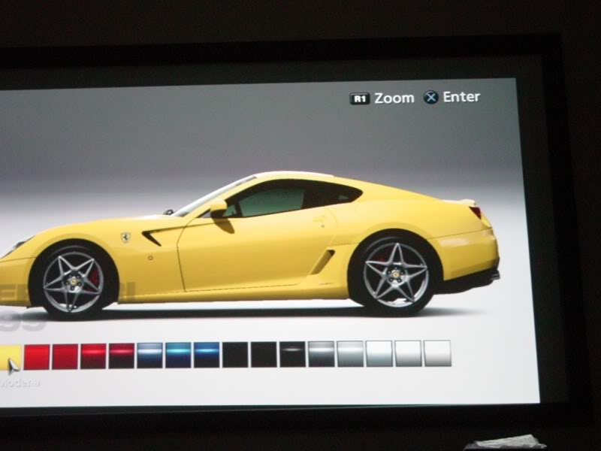Click the Ferrari shield badge on the fender

125,238
